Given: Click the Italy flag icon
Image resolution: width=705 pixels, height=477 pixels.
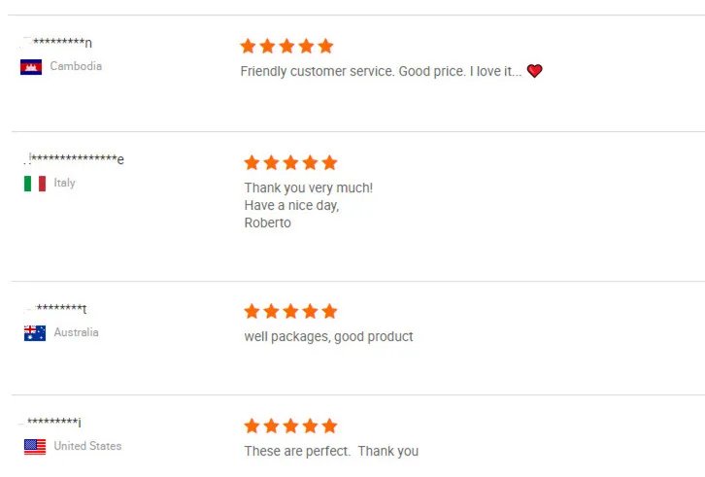Looking at the screenshot, I should [x=35, y=183].
